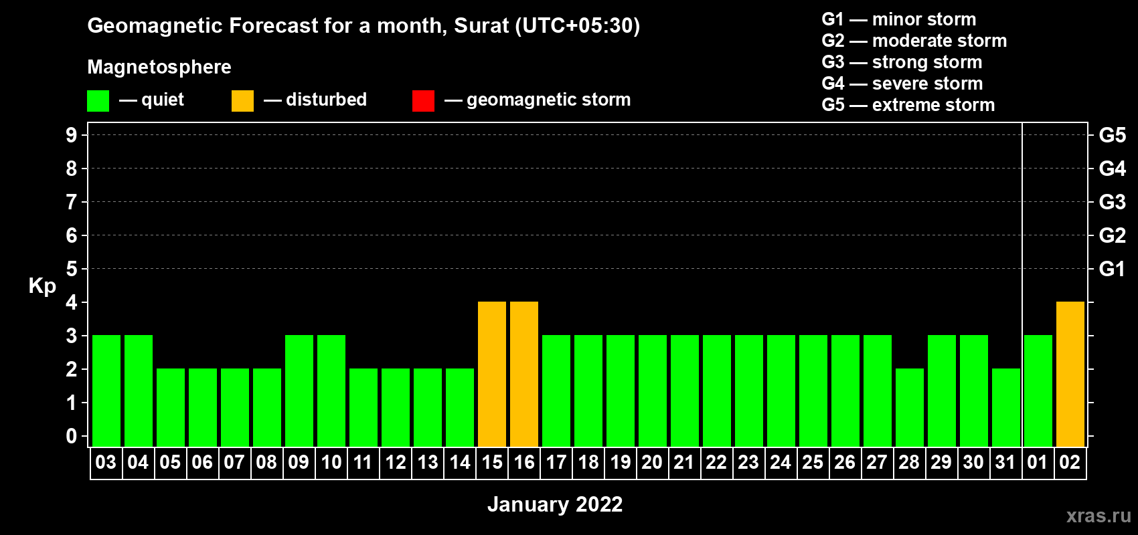
Task: Click the Kp axis title
Action: click(42, 286)
